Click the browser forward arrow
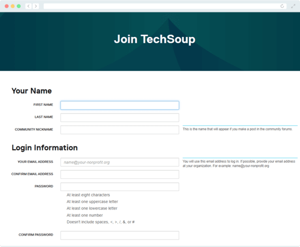Viewport: 300px width, 247px height. tap(36, 6)
